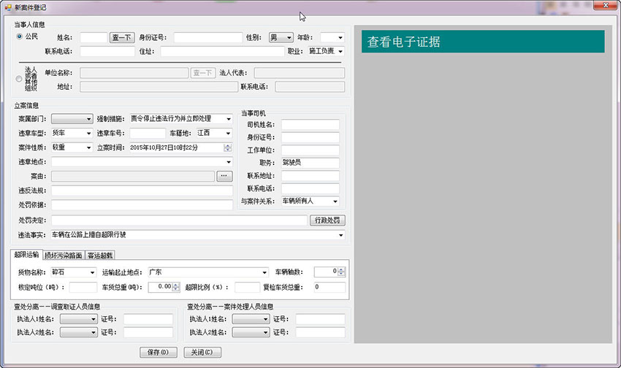
Task: Click the 违章车号 input field
Action: coord(148,134)
